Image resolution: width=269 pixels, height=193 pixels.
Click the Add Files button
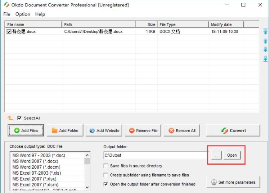(x=26, y=130)
